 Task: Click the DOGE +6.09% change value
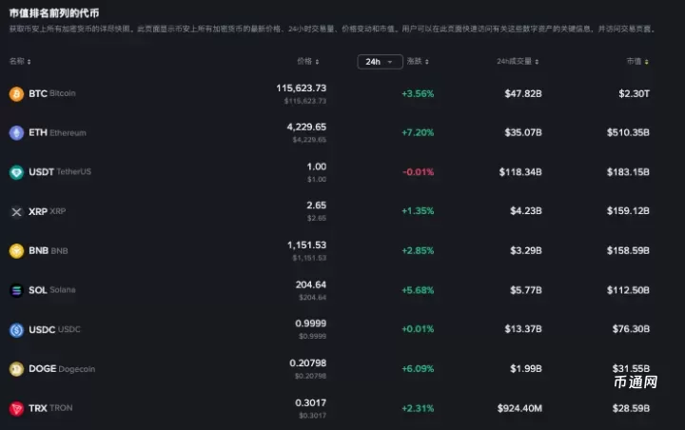click(x=418, y=369)
